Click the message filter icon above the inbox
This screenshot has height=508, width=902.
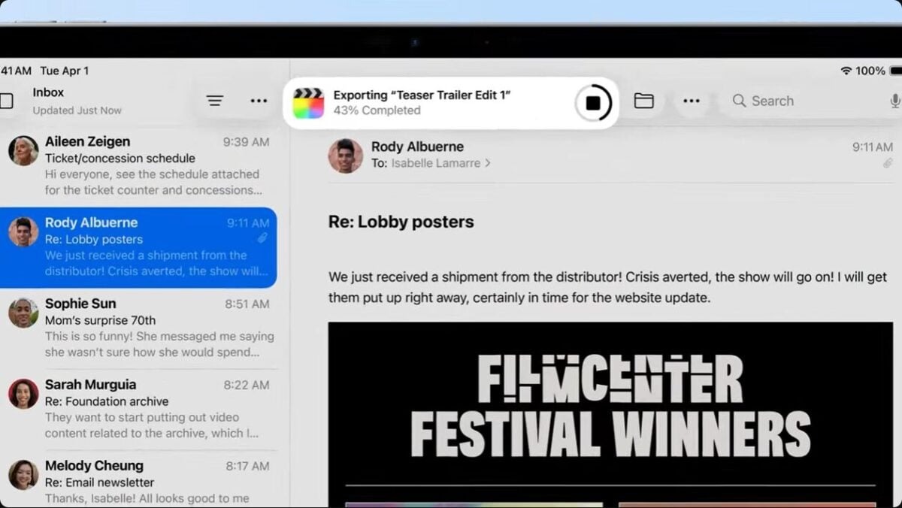click(x=215, y=100)
